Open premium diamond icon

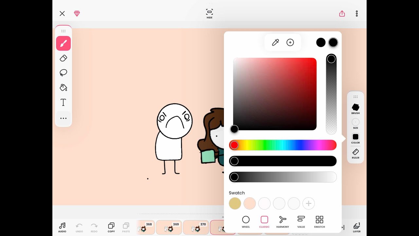coord(77,13)
